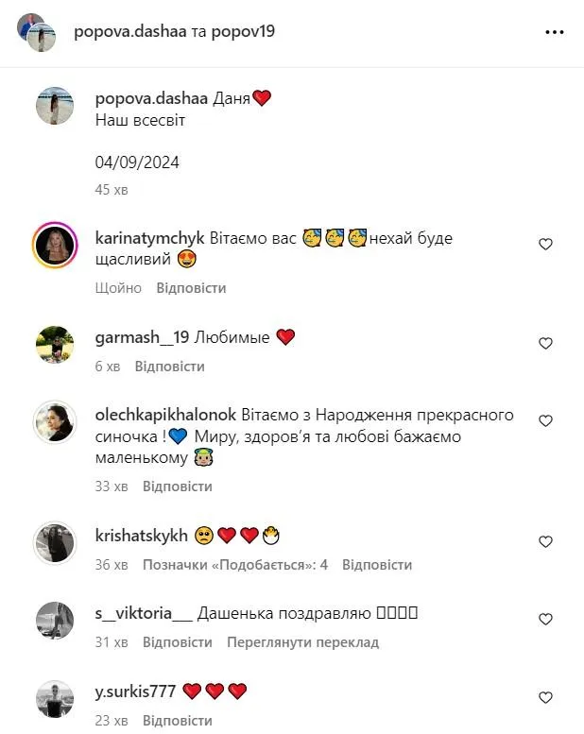Tap heart icon next to krishatskykh's comment

click(545, 541)
